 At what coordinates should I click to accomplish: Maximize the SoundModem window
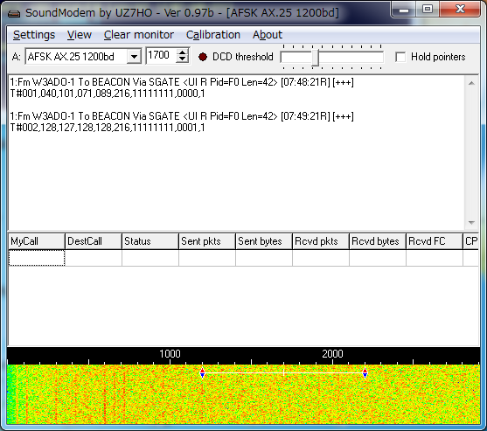click(428, 10)
